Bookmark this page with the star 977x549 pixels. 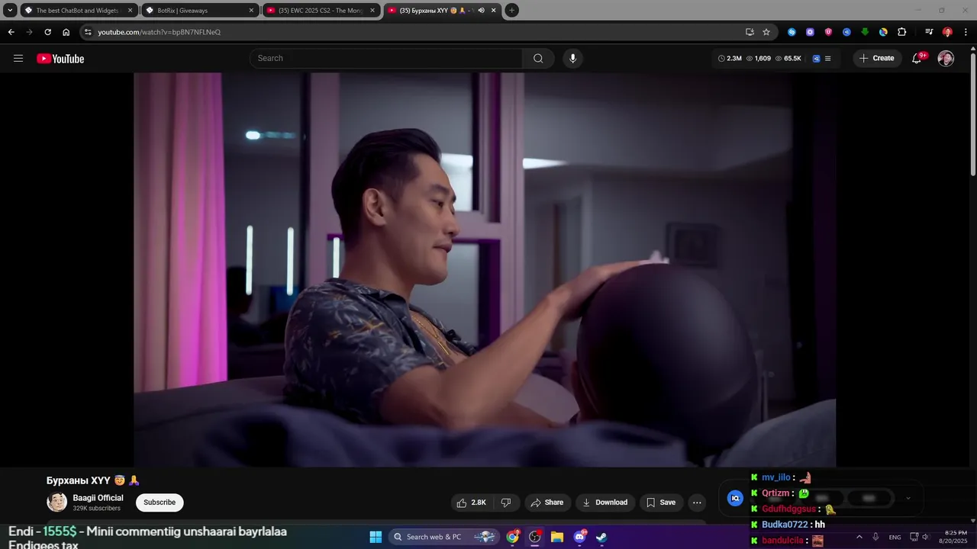coord(766,32)
